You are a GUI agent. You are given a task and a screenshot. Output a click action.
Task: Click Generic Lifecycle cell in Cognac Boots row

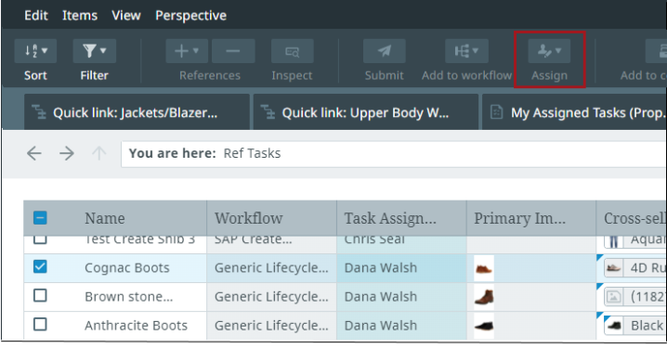point(271,267)
